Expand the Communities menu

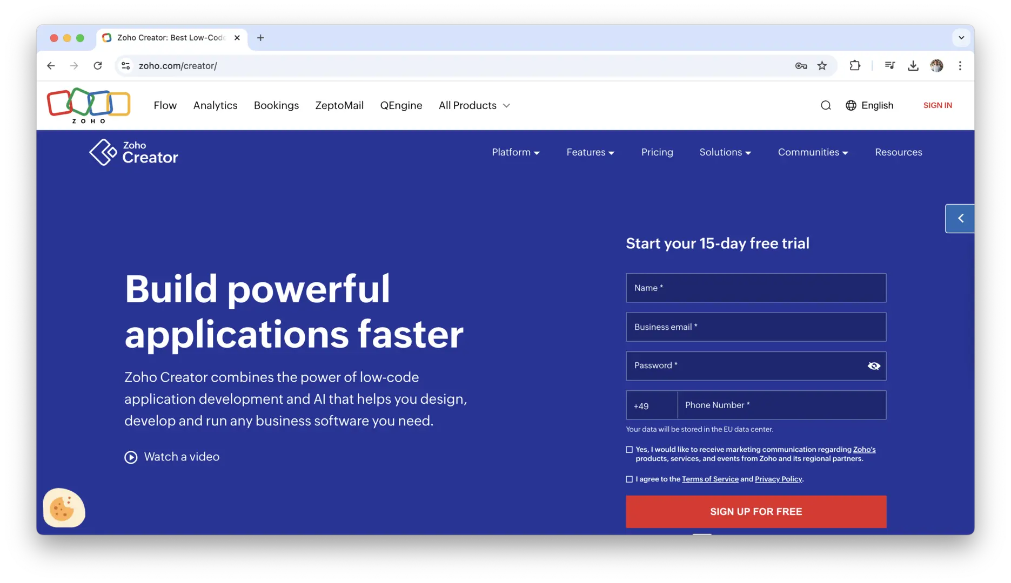click(x=813, y=152)
